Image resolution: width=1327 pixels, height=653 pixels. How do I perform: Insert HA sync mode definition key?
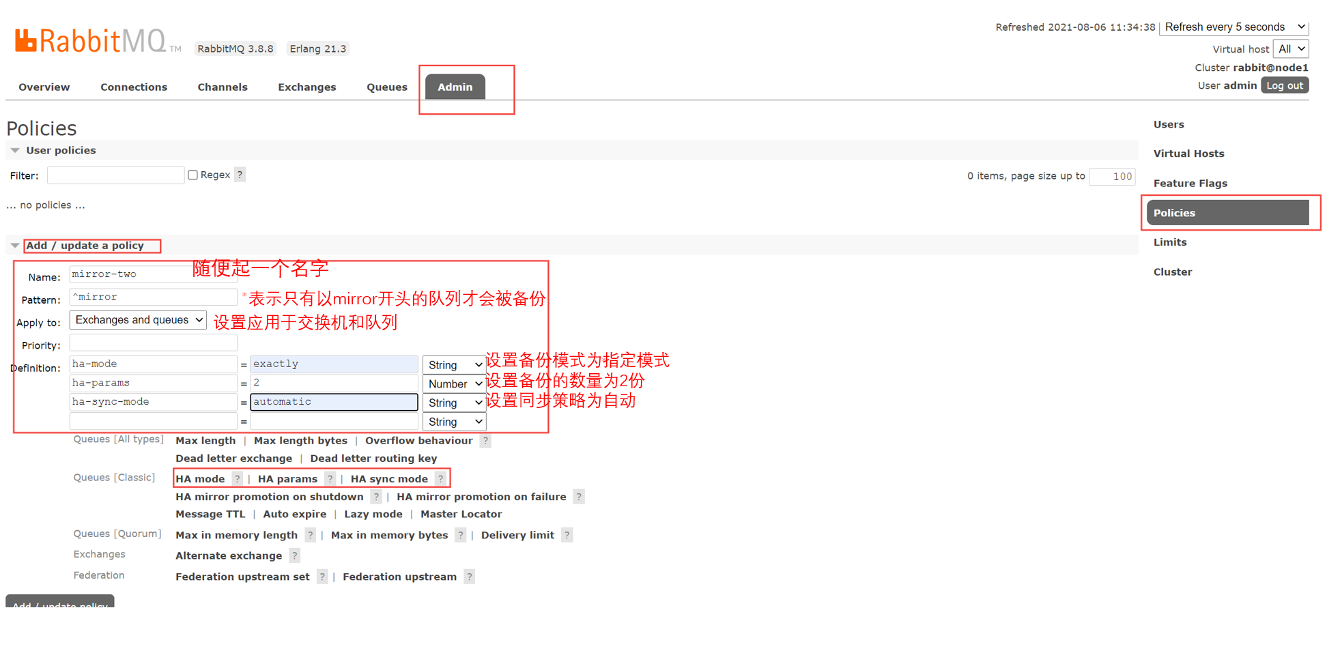tap(389, 479)
